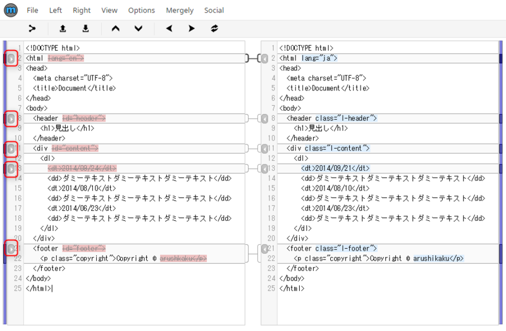This screenshot has height=331, width=506.
Task: Merge right line 2 lang="ja" change leftward
Action: pyautogui.click(x=264, y=59)
